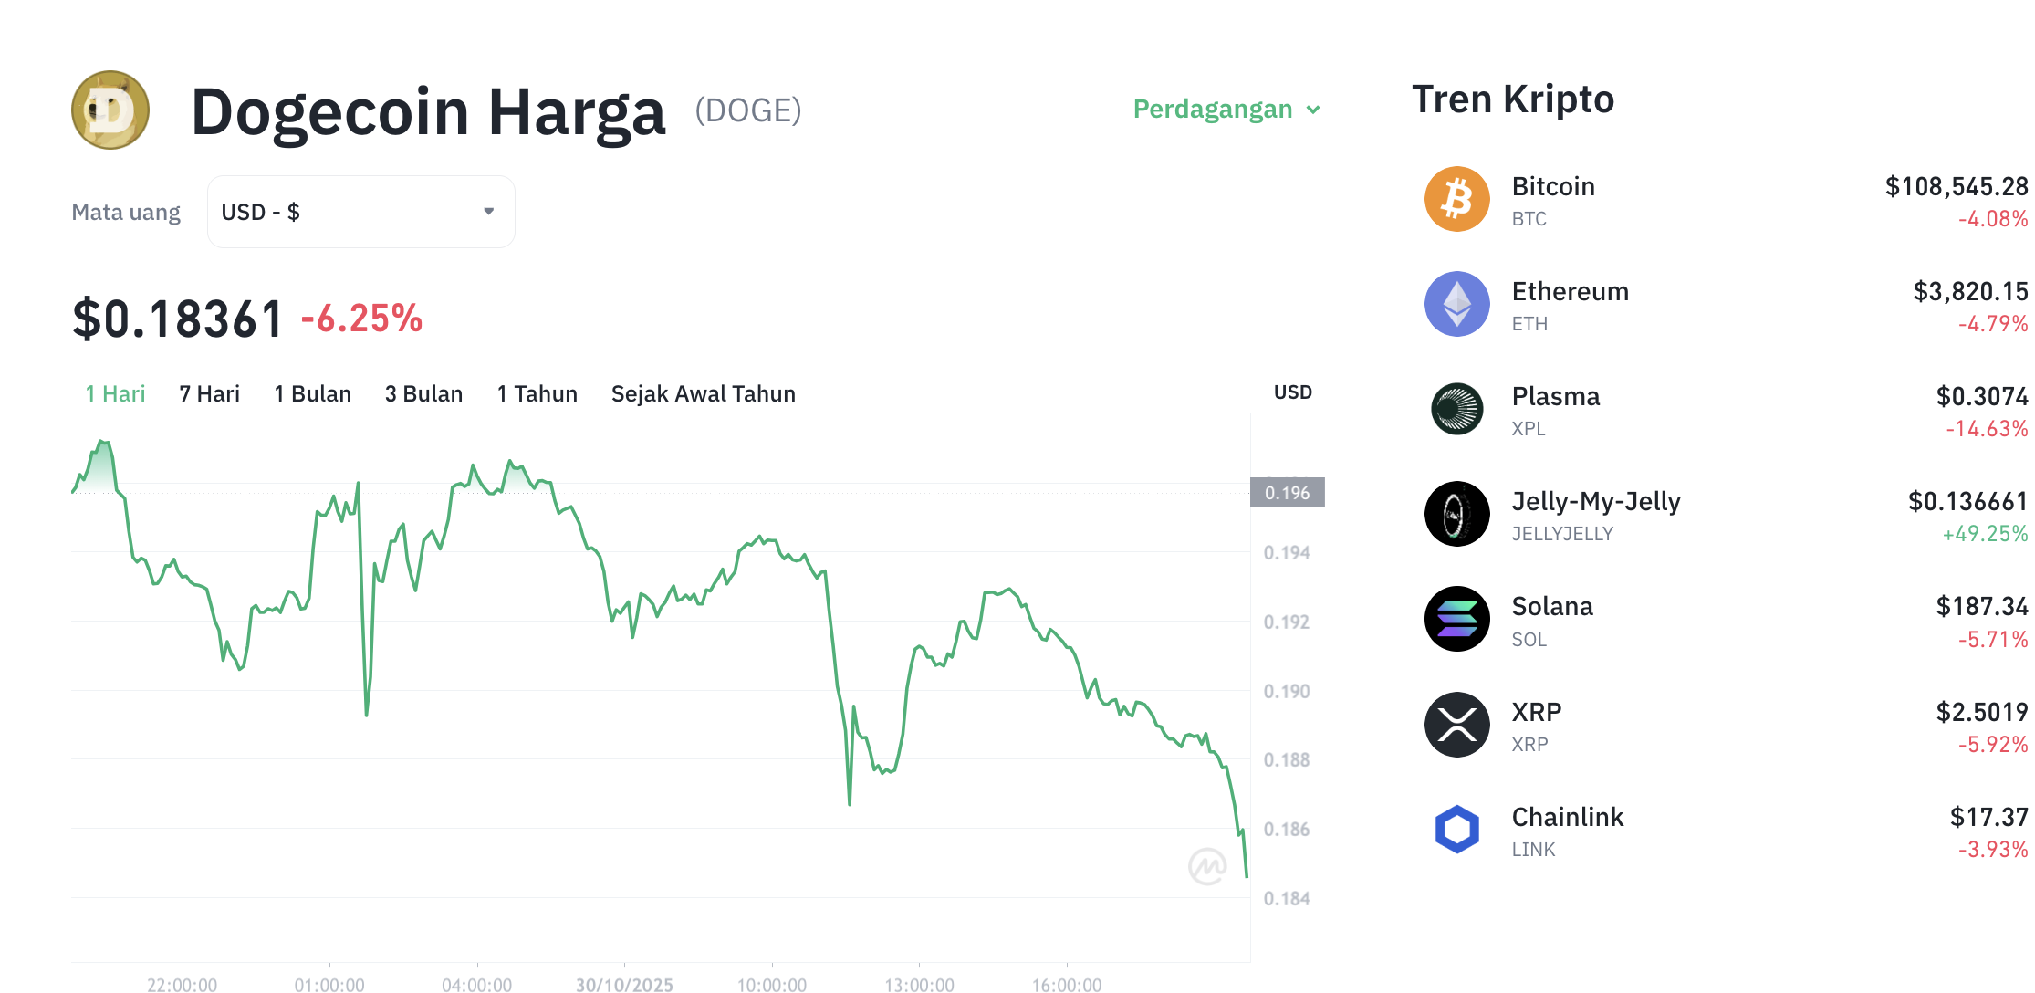Open the Mata uang selector chevron
The image size is (2035, 993).
click(489, 211)
